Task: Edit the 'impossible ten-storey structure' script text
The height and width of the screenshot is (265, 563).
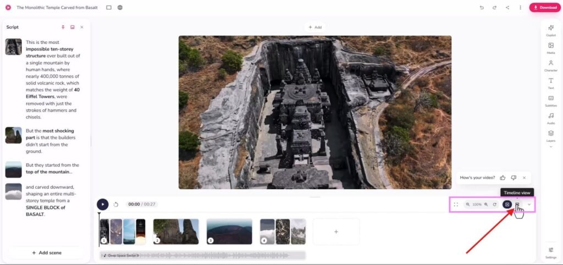Action: pos(53,80)
